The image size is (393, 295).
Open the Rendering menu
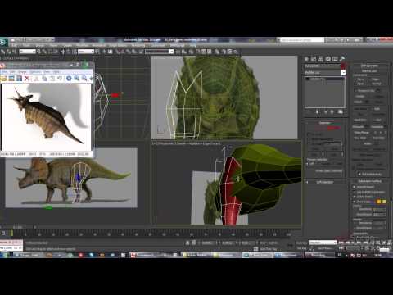coord(138,45)
